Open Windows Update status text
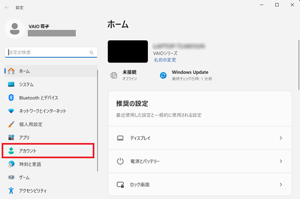The width and height of the screenshot is (300, 199). 192,75
